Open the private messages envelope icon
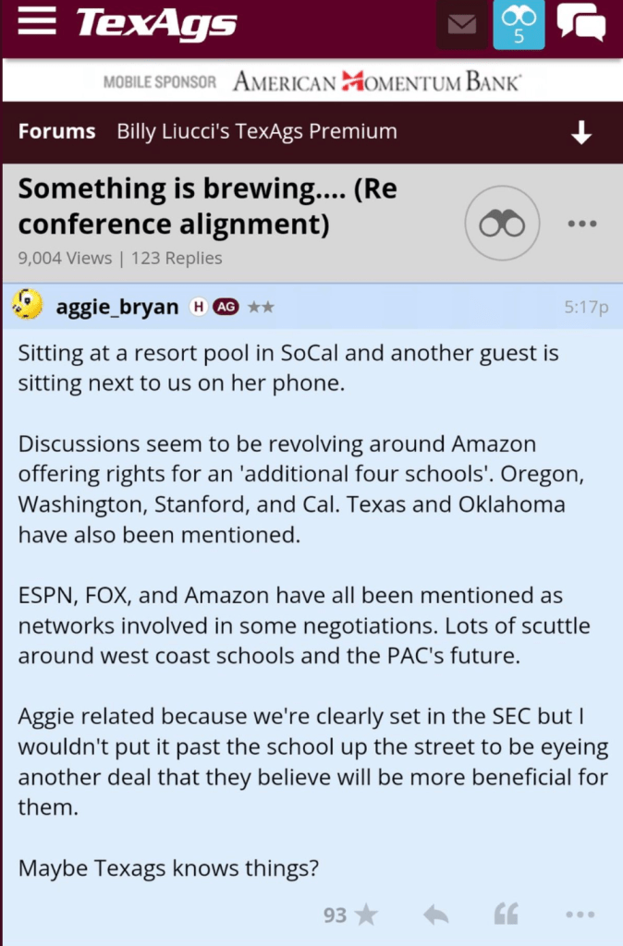 coord(461,25)
